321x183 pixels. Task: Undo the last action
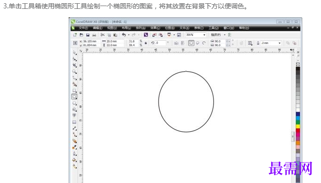(124, 35)
